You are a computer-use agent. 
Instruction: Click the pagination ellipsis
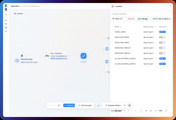pyautogui.click(x=156, y=111)
